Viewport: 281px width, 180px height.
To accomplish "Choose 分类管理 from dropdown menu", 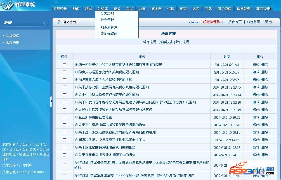I will (x=107, y=20).
